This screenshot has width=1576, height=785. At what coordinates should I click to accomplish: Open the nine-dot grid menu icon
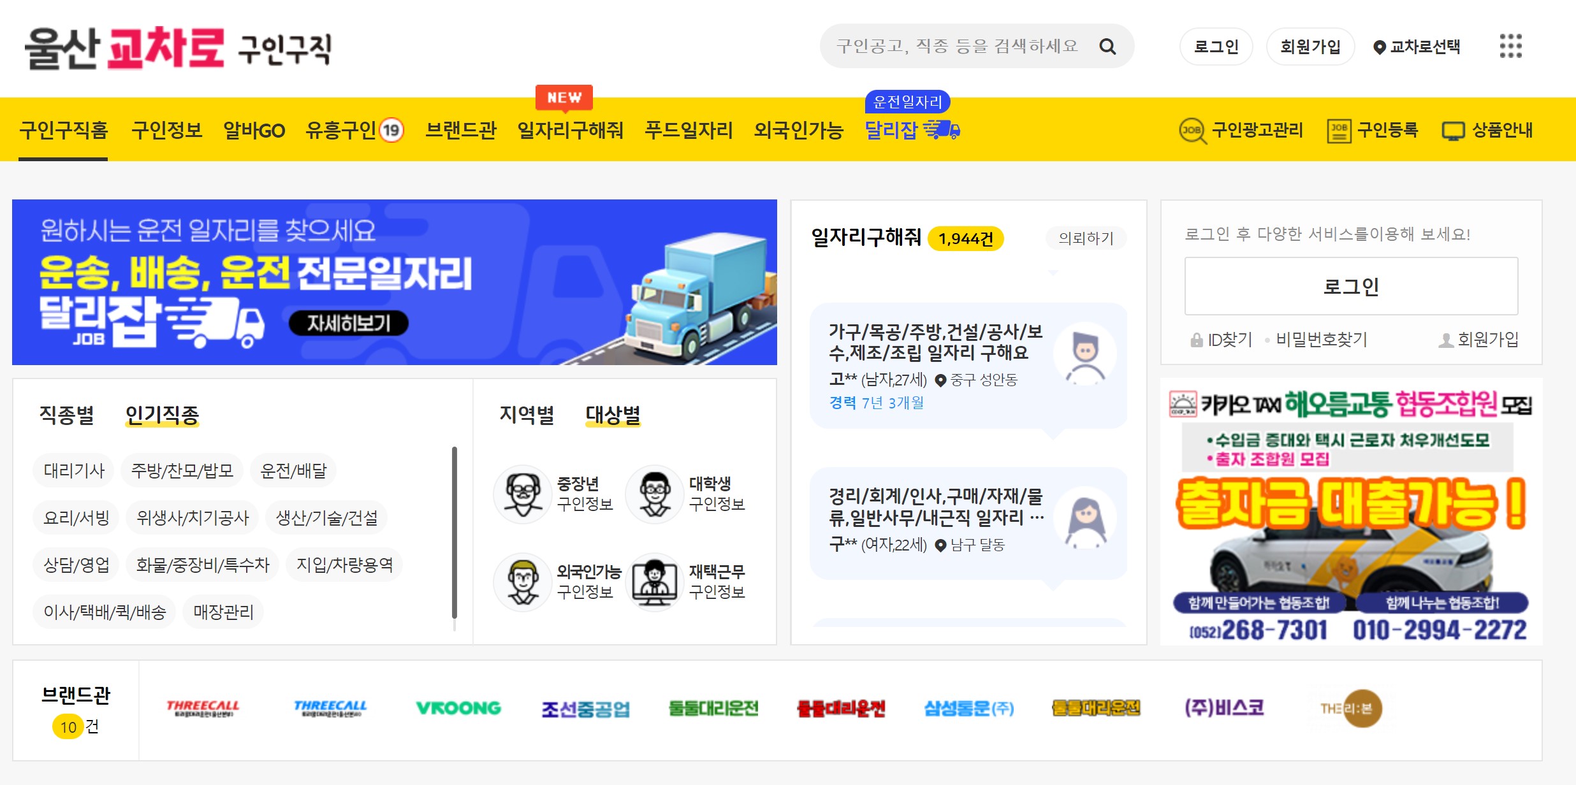coord(1510,46)
